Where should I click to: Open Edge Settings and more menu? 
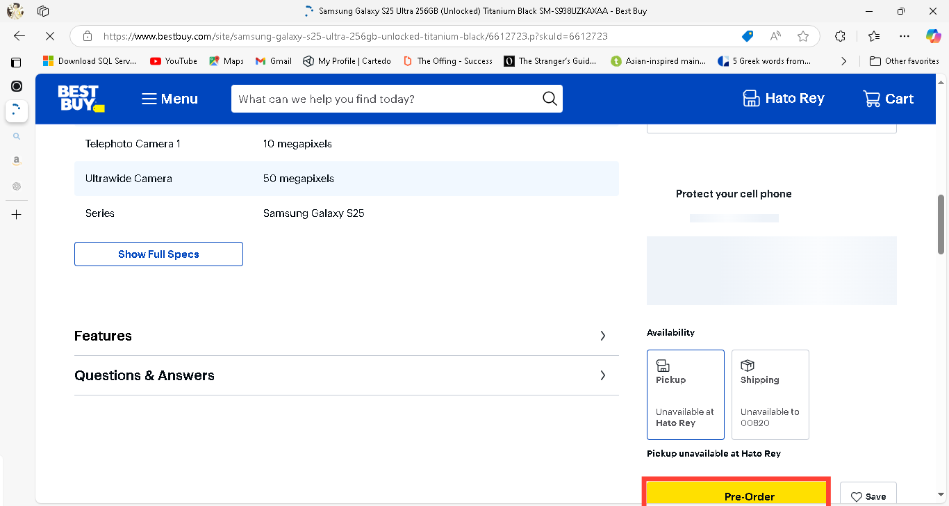tap(904, 36)
